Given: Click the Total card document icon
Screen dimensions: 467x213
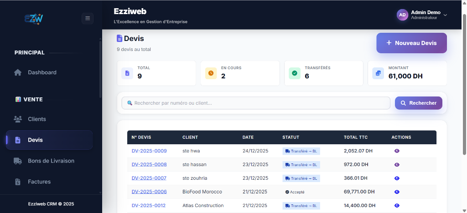Looking at the screenshot, I should (x=127, y=73).
